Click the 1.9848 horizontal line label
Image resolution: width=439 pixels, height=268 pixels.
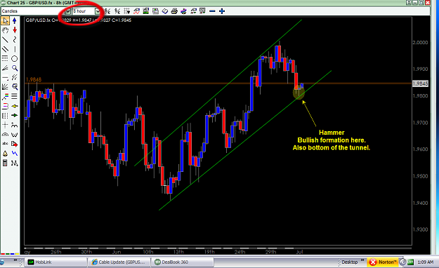34,80
